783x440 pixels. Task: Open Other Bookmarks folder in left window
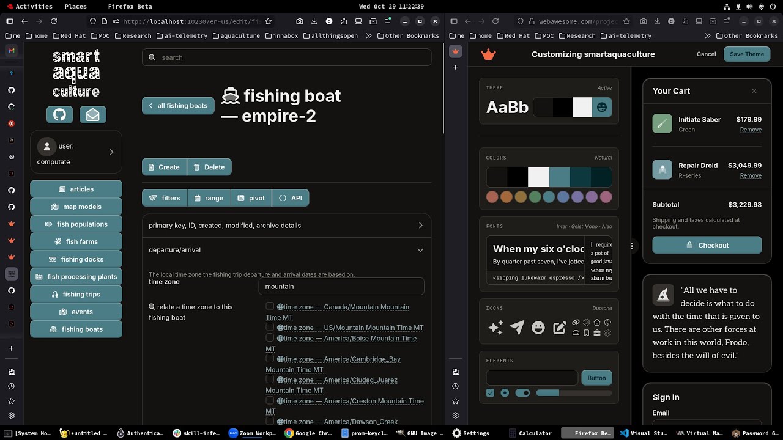407,36
